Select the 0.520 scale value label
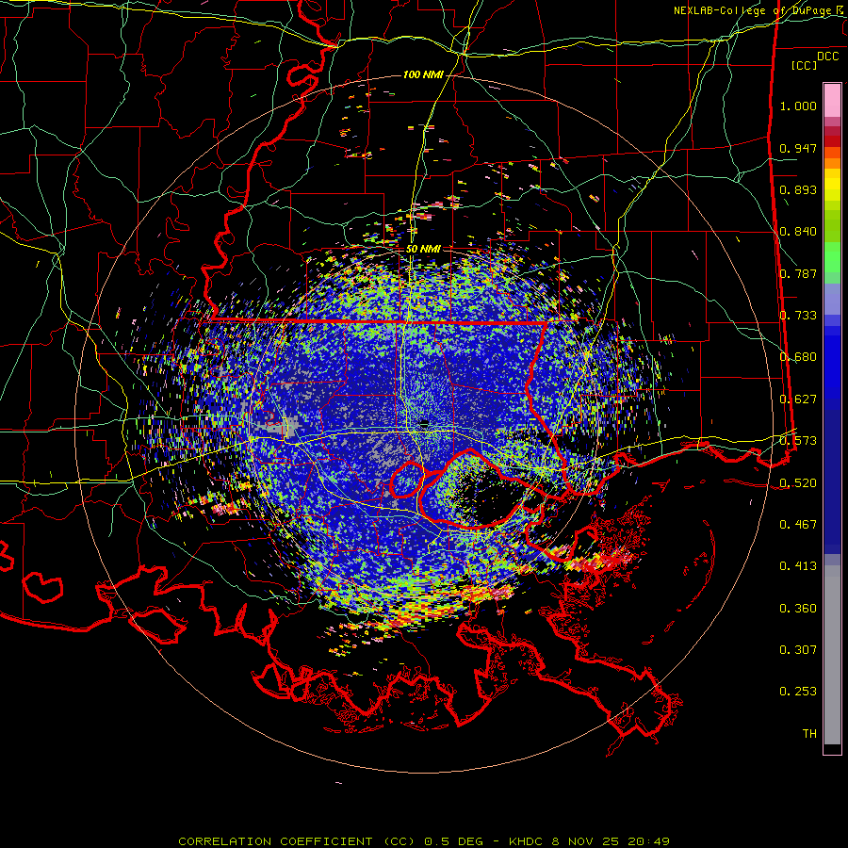Image resolution: width=848 pixels, height=848 pixels. [798, 482]
